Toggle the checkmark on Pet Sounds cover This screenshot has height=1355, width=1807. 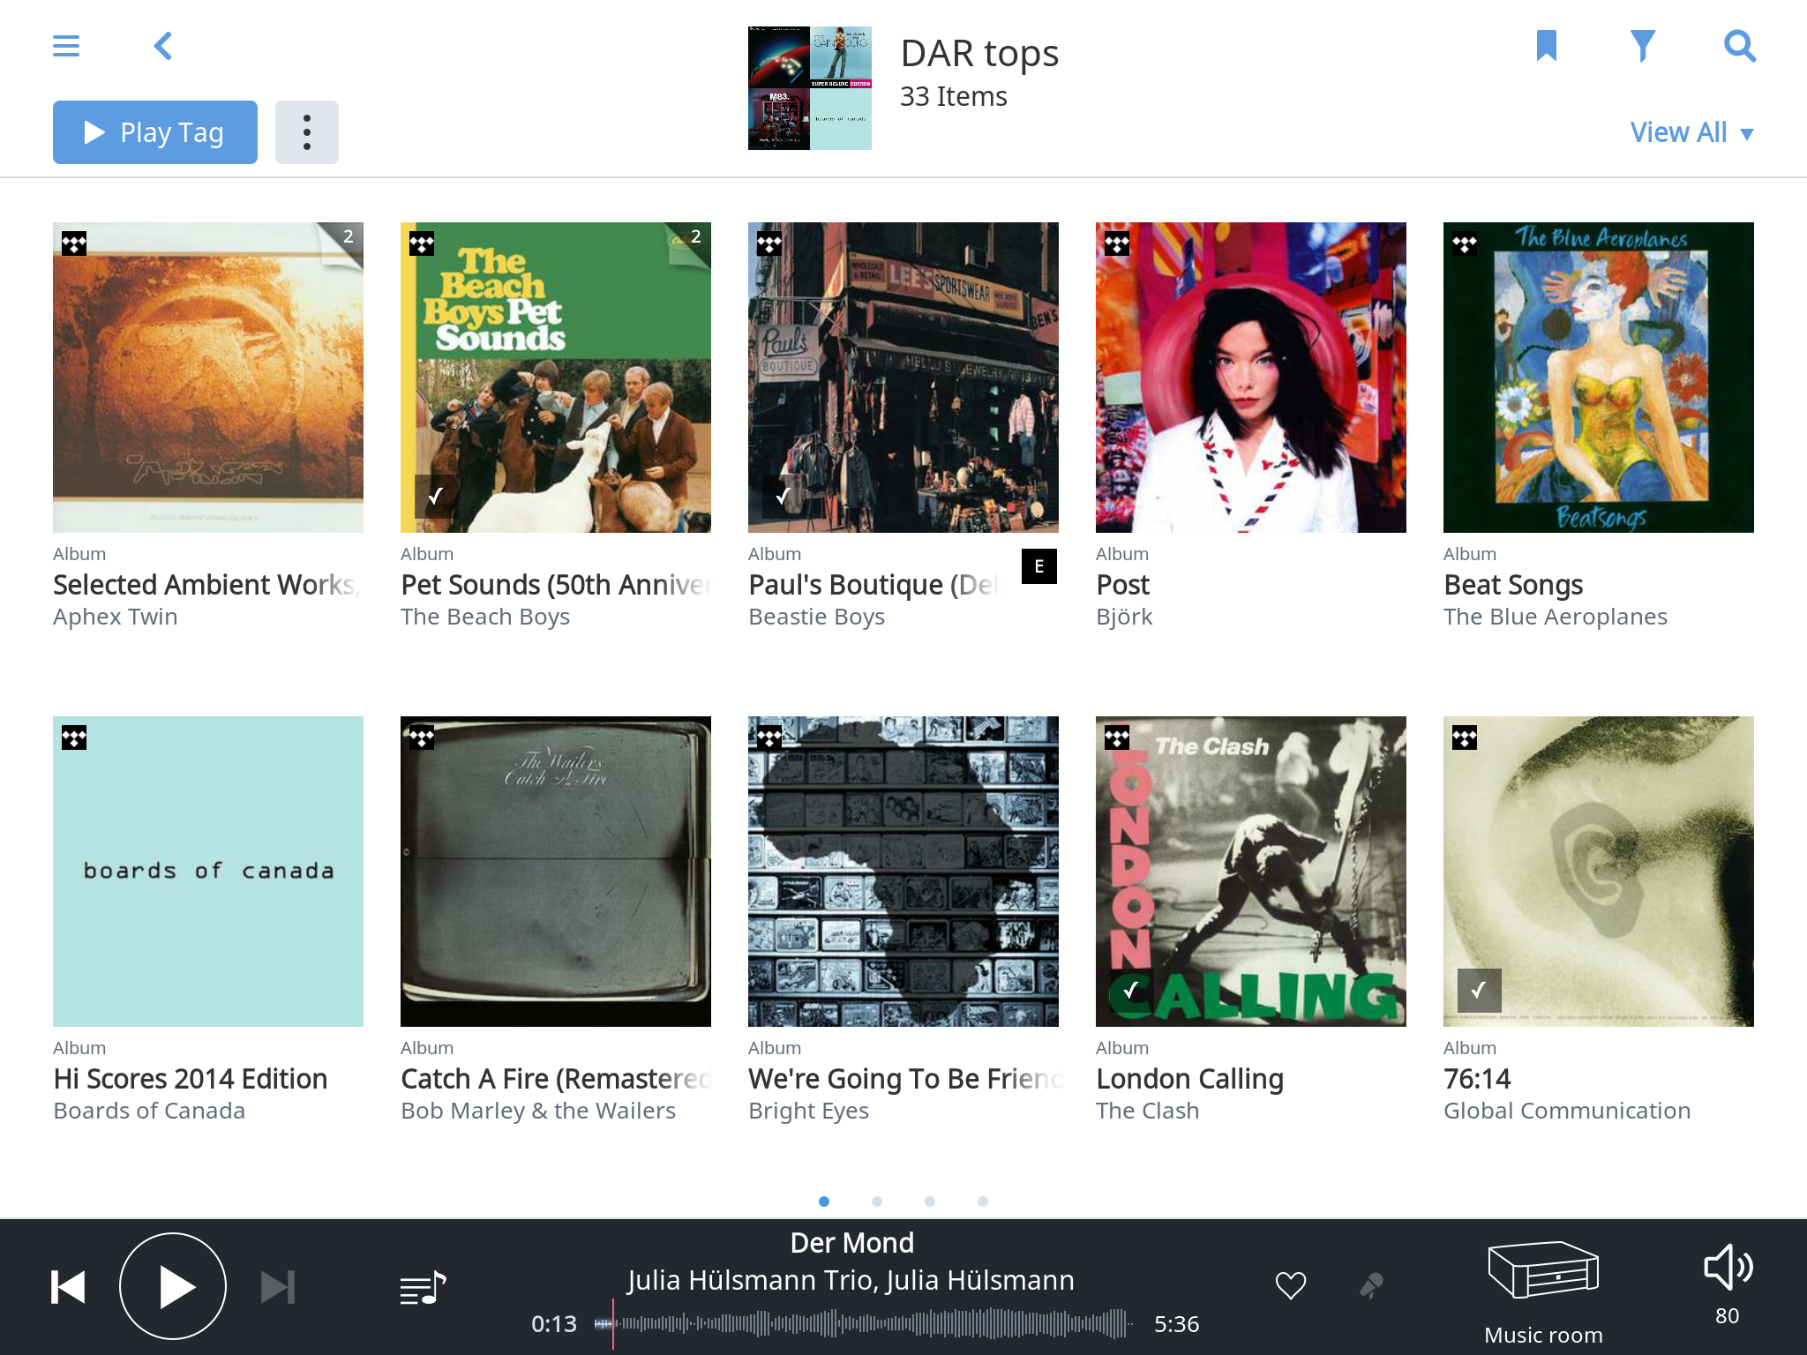(x=436, y=497)
